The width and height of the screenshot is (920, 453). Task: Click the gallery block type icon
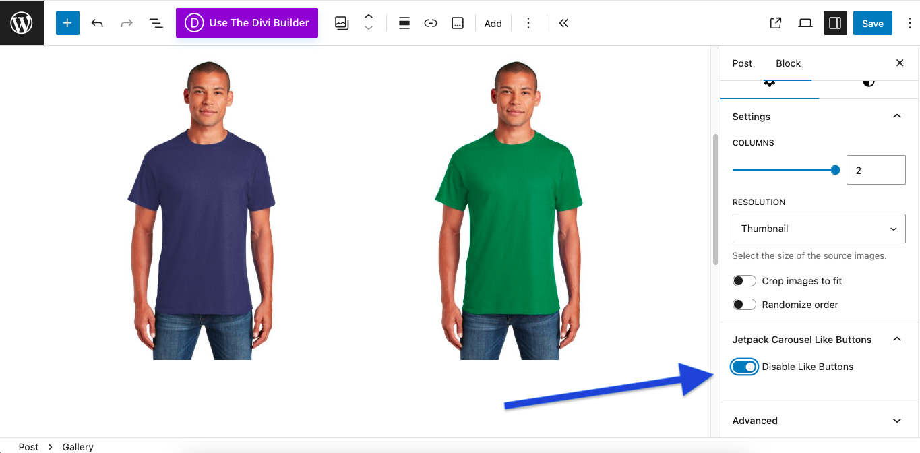tap(342, 23)
